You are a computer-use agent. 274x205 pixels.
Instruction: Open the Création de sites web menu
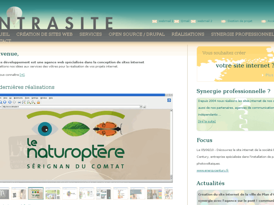44,34
